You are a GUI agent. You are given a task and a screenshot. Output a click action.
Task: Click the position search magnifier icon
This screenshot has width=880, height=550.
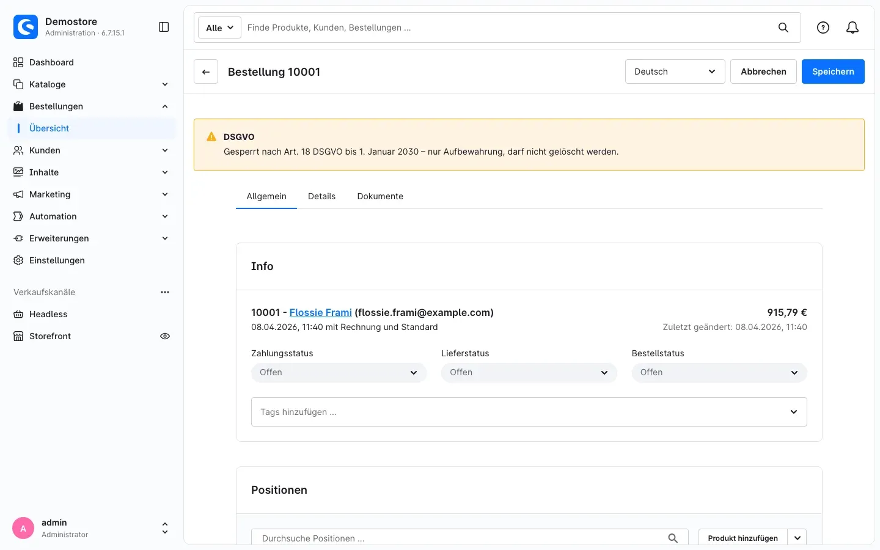pos(673,538)
